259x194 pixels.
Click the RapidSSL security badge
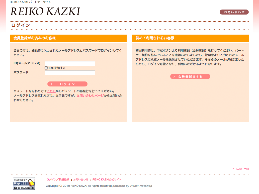tap(24, 184)
